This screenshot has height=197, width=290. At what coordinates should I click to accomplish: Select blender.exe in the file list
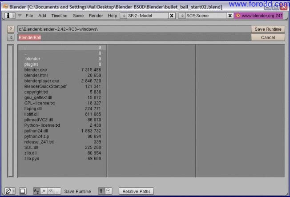(62, 70)
